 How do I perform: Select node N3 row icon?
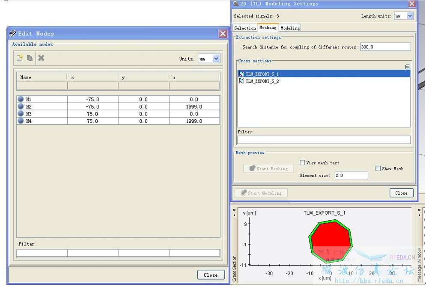(21, 113)
